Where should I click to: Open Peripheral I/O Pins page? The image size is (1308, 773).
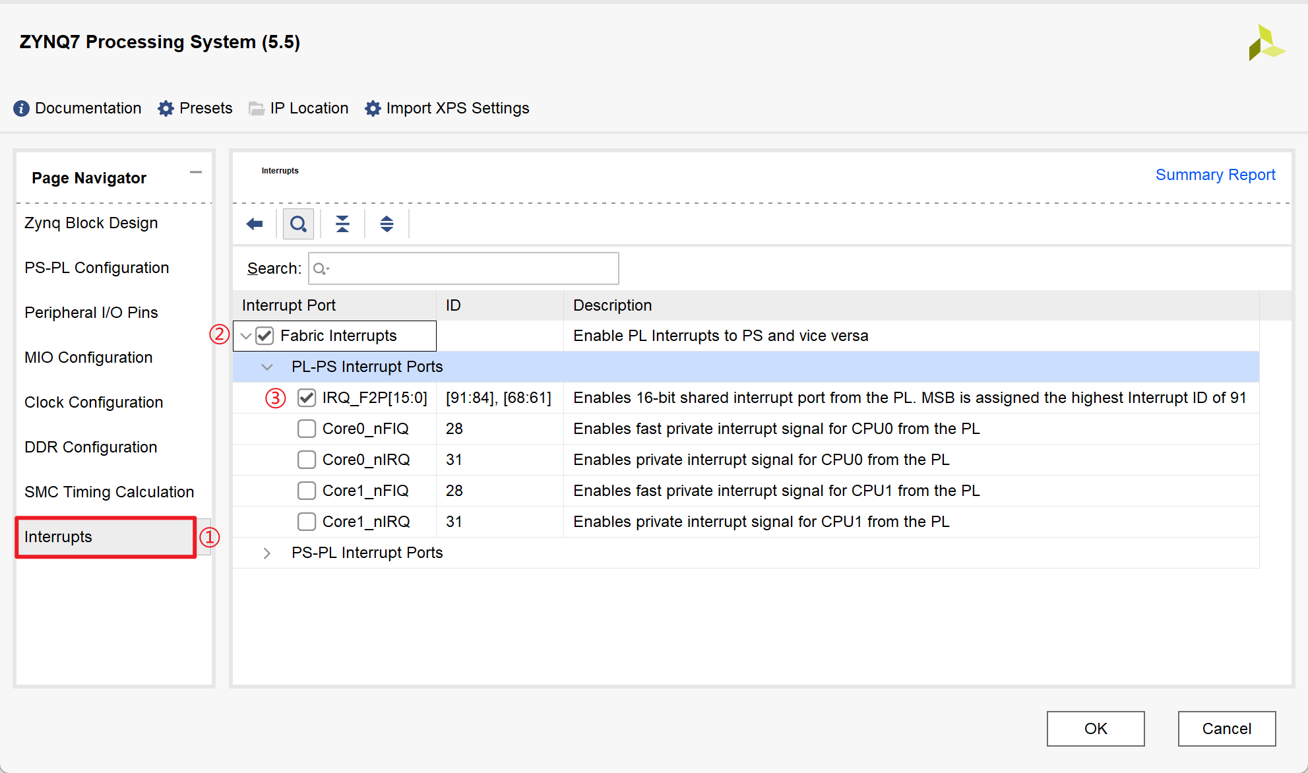click(91, 313)
